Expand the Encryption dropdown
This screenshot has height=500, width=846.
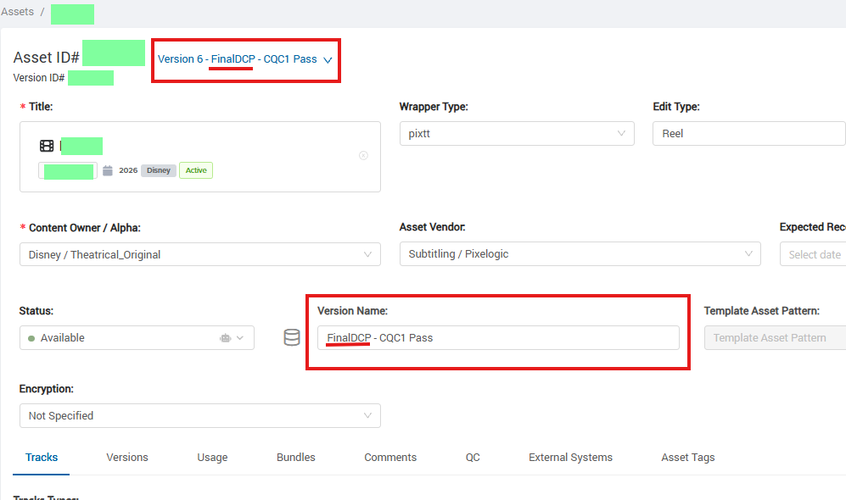click(200, 415)
